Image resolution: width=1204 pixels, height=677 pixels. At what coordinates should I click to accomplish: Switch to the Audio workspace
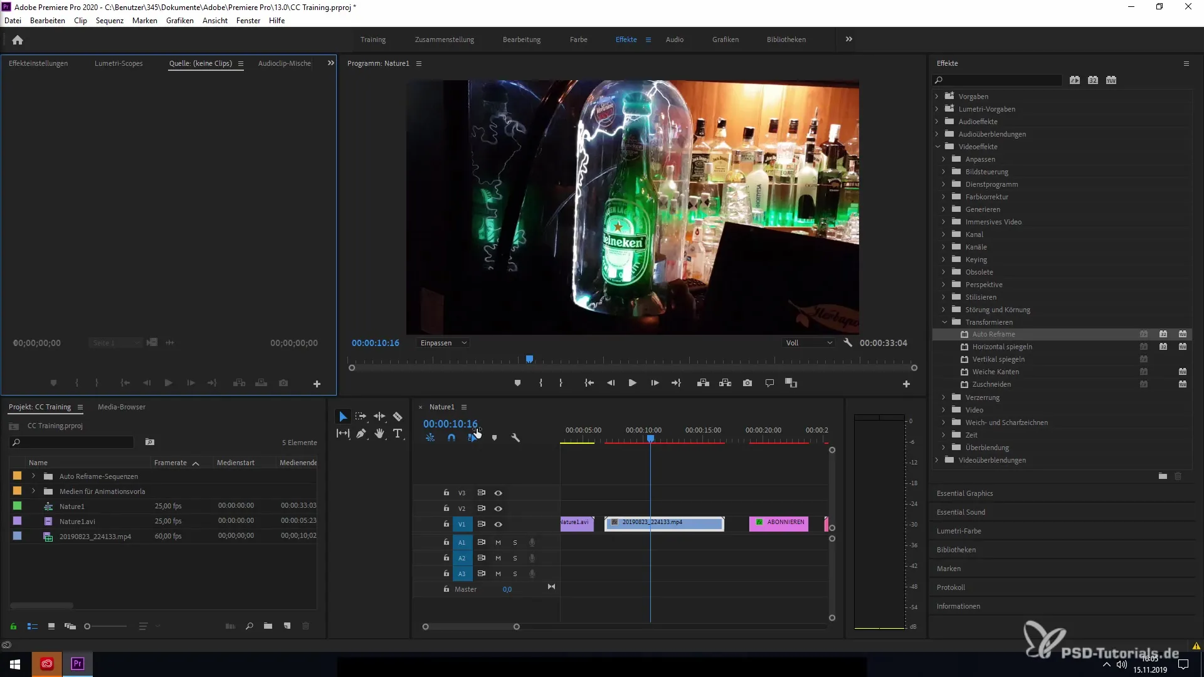coord(674,39)
